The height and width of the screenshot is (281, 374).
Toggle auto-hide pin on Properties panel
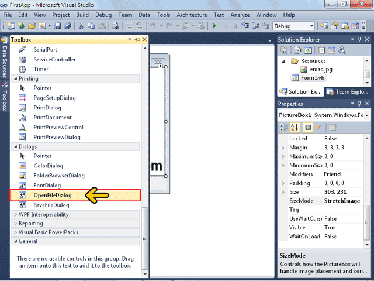click(360, 104)
